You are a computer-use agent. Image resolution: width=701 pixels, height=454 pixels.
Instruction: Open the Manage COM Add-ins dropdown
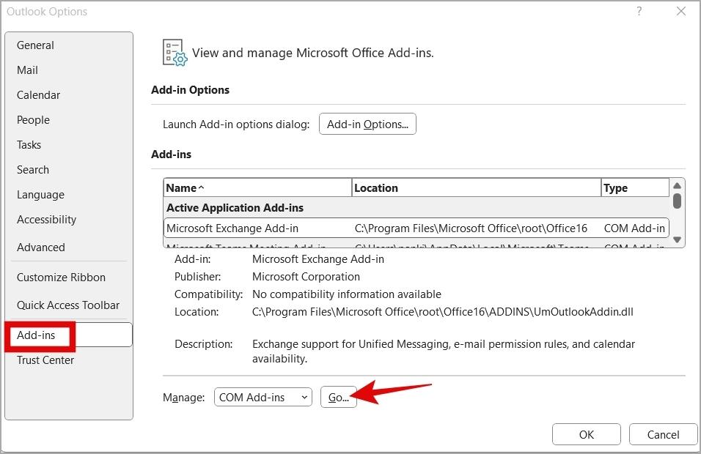(263, 398)
